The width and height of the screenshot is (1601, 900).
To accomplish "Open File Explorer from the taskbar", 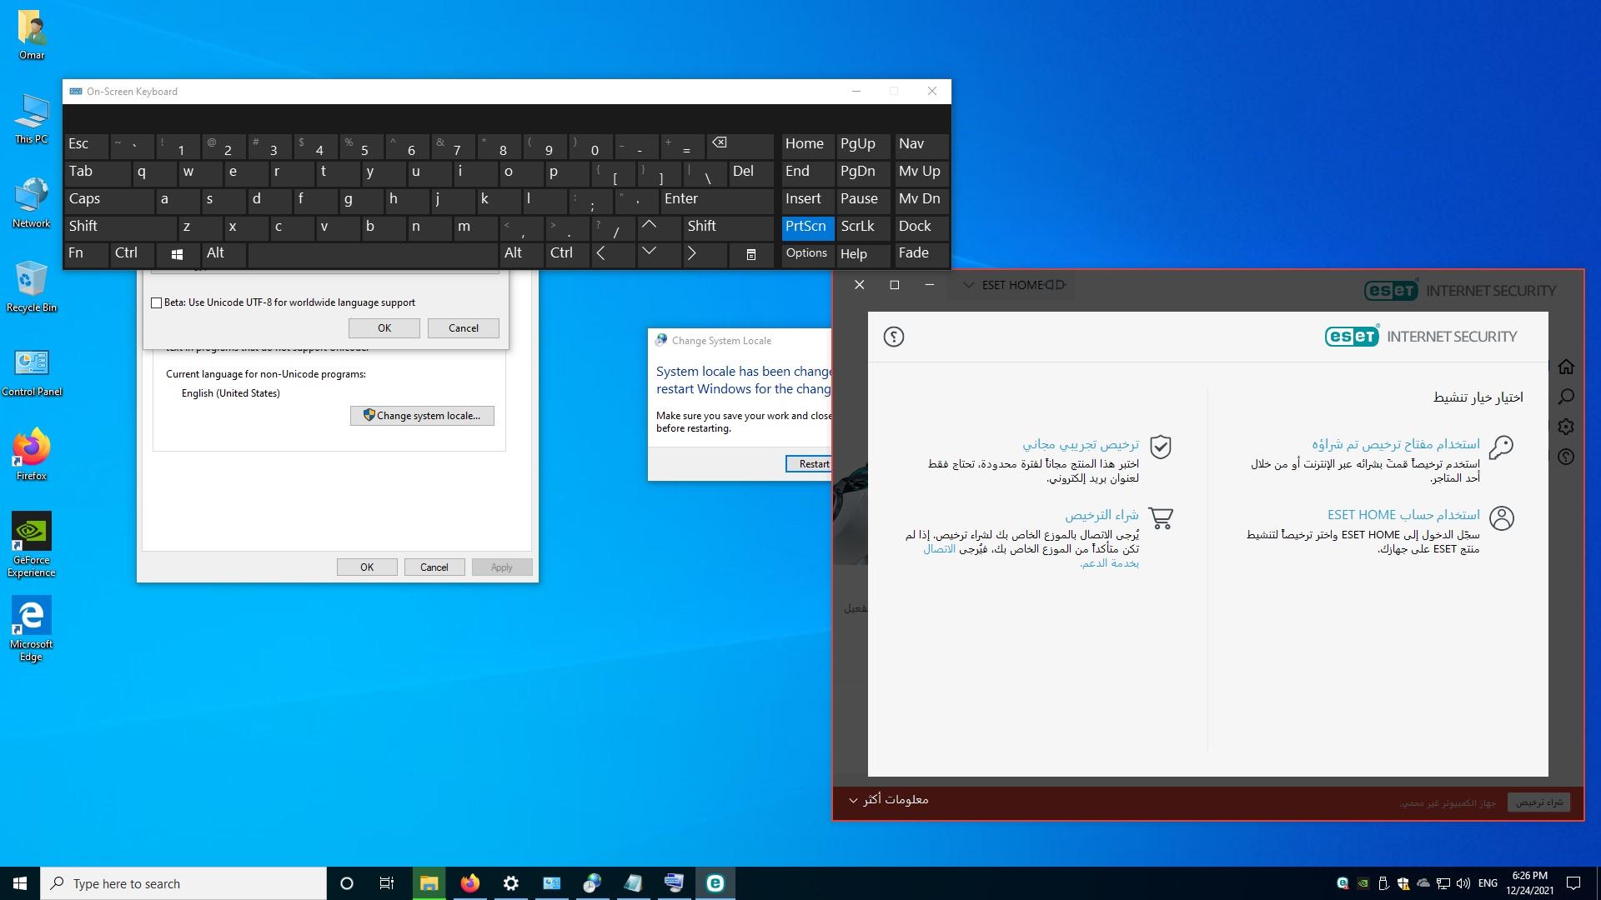I will tap(429, 883).
